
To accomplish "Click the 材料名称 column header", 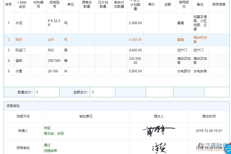I will pos(22,4).
